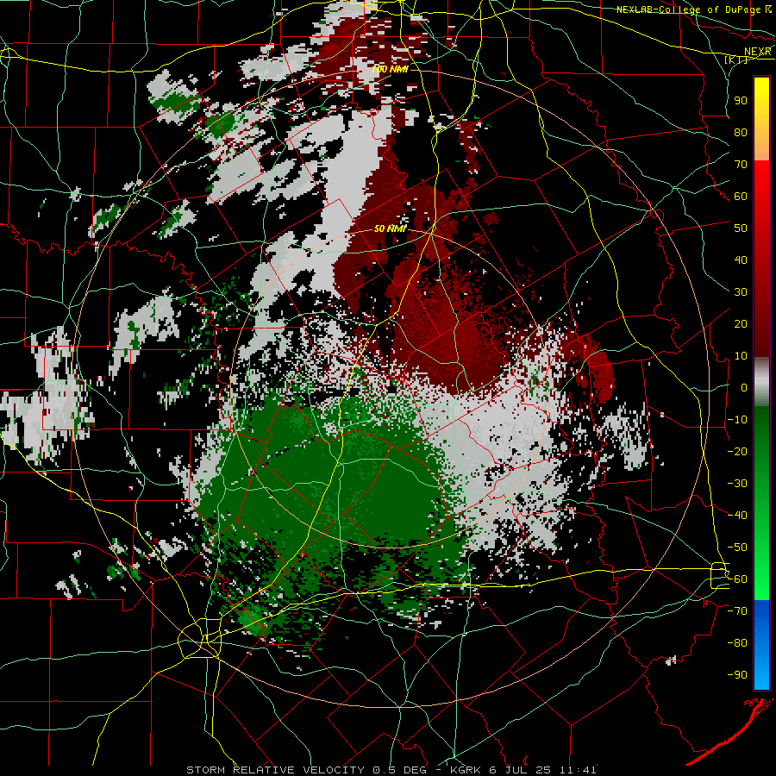The width and height of the screenshot is (776, 776).
Task: Click the 50 NMI range ring label
Action: tap(390, 228)
